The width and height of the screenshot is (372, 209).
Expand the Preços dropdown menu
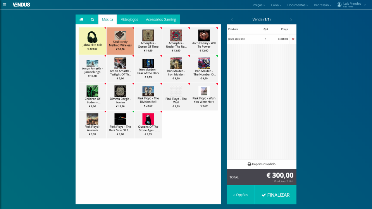[x=259, y=5]
